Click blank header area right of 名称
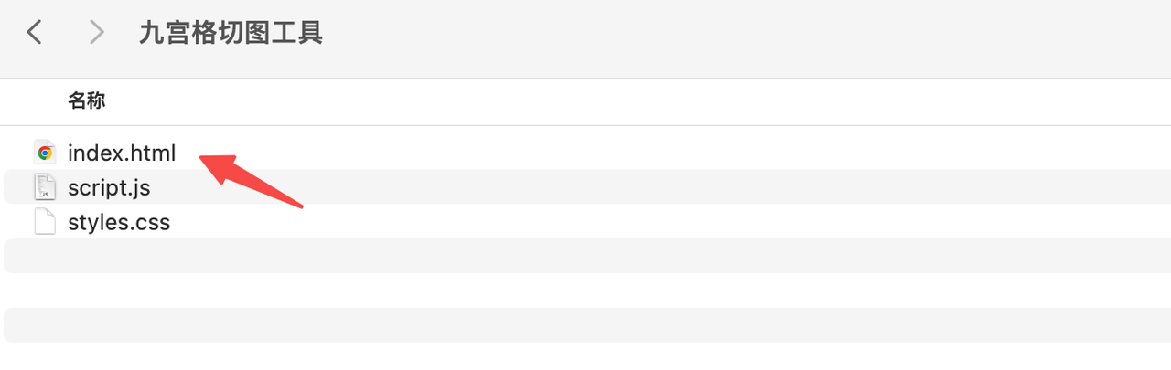 tap(640, 100)
